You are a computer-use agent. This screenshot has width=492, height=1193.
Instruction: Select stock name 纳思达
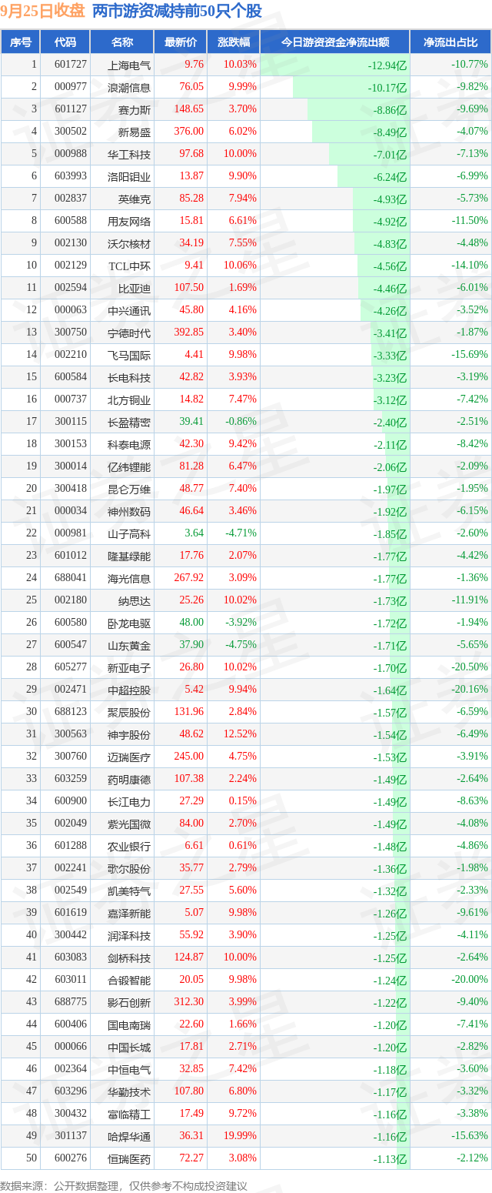[x=135, y=601]
